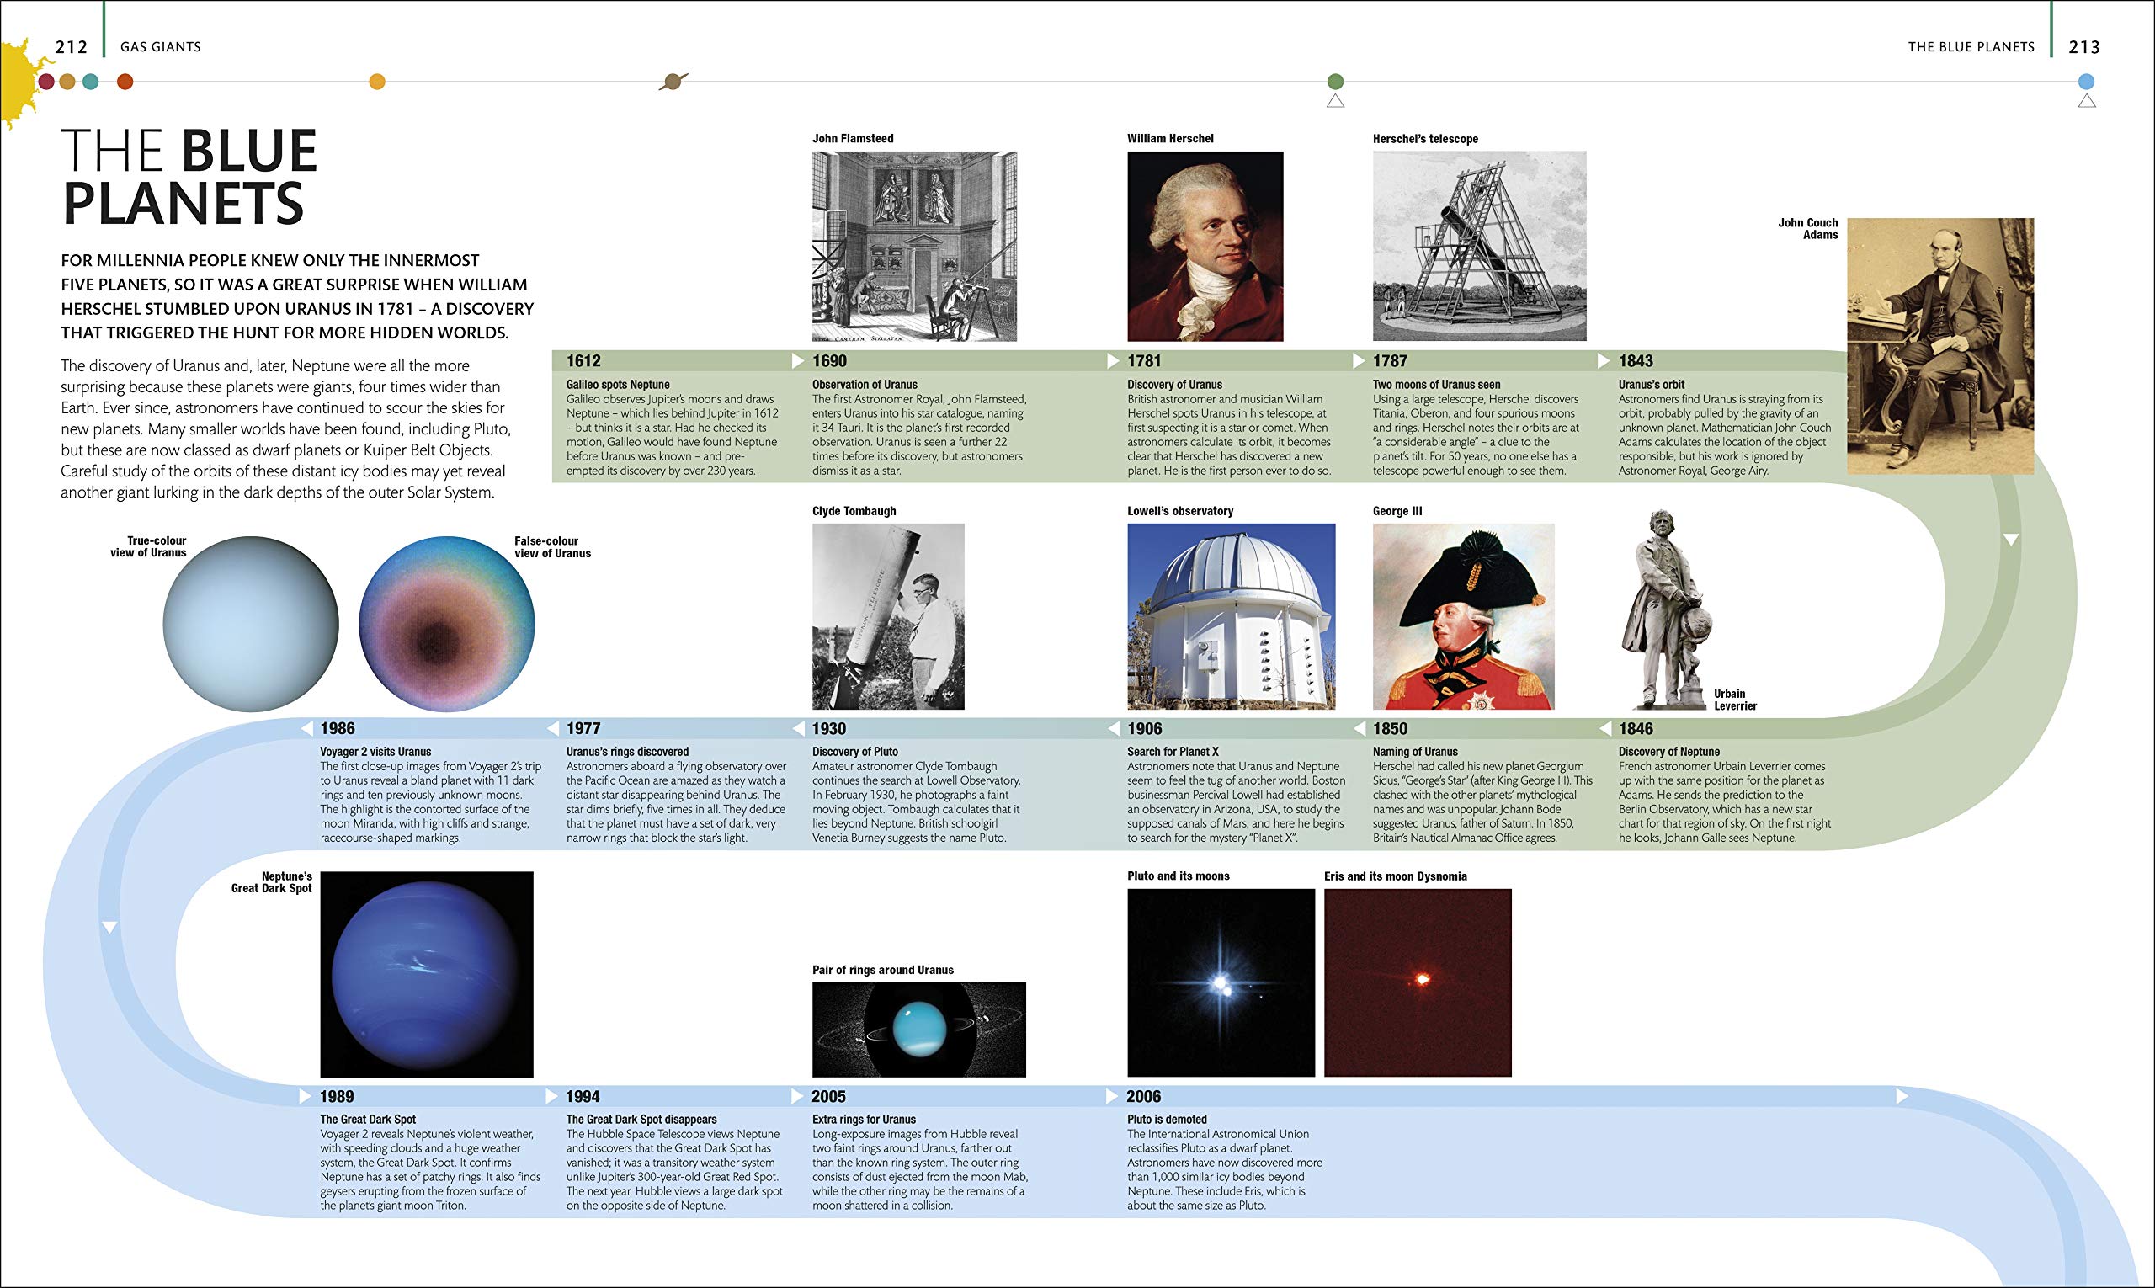
Task: Open the pair of rings around Uranus image
Action: tap(919, 1030)
